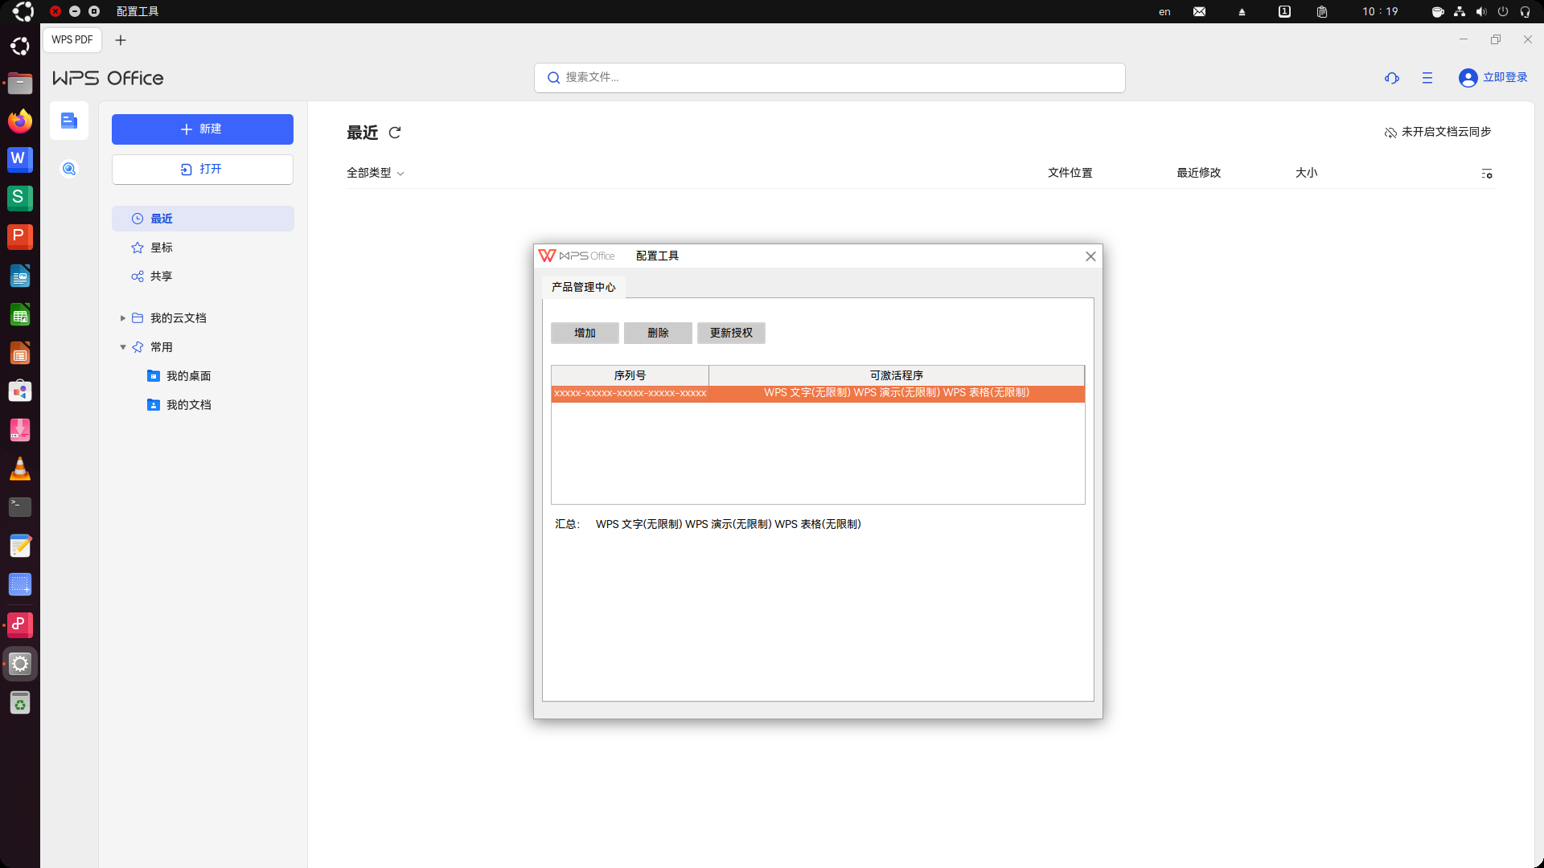Screen dimensions: 1544x868
Task: Open My Documents (我的文档) folder
Action: pos(179,405)
